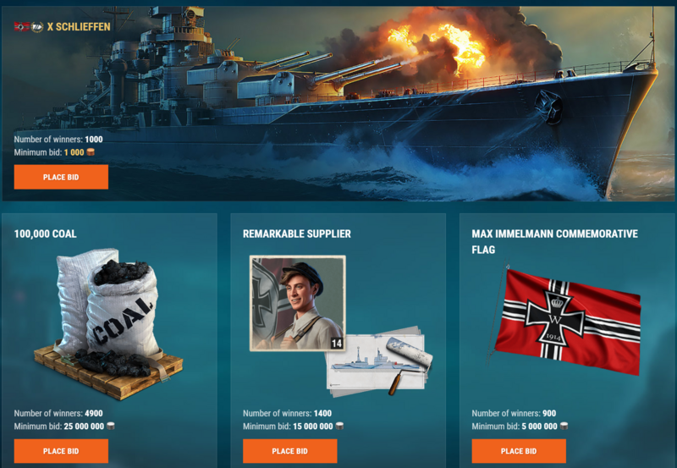Click the coal sacks image
The height and width of the screenshot is (468, 677).
click(108, 324)
